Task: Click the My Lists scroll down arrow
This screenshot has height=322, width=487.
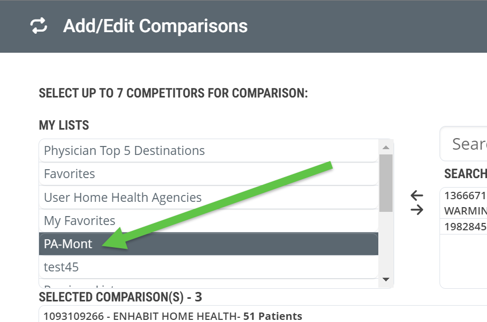Action: 386,279
